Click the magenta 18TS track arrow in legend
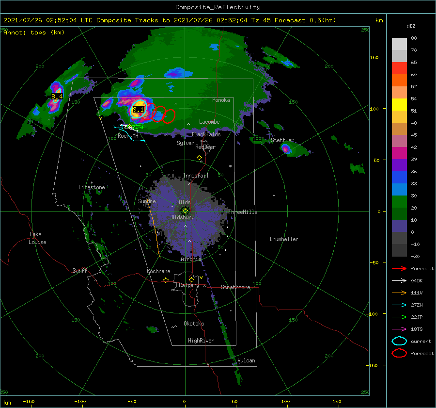The width and height of the screenshot is (436, 408). [399, 329]
